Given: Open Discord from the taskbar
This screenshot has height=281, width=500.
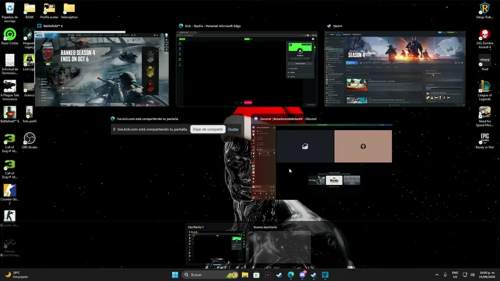Looking at the screenshot, I should pos(302,275).
